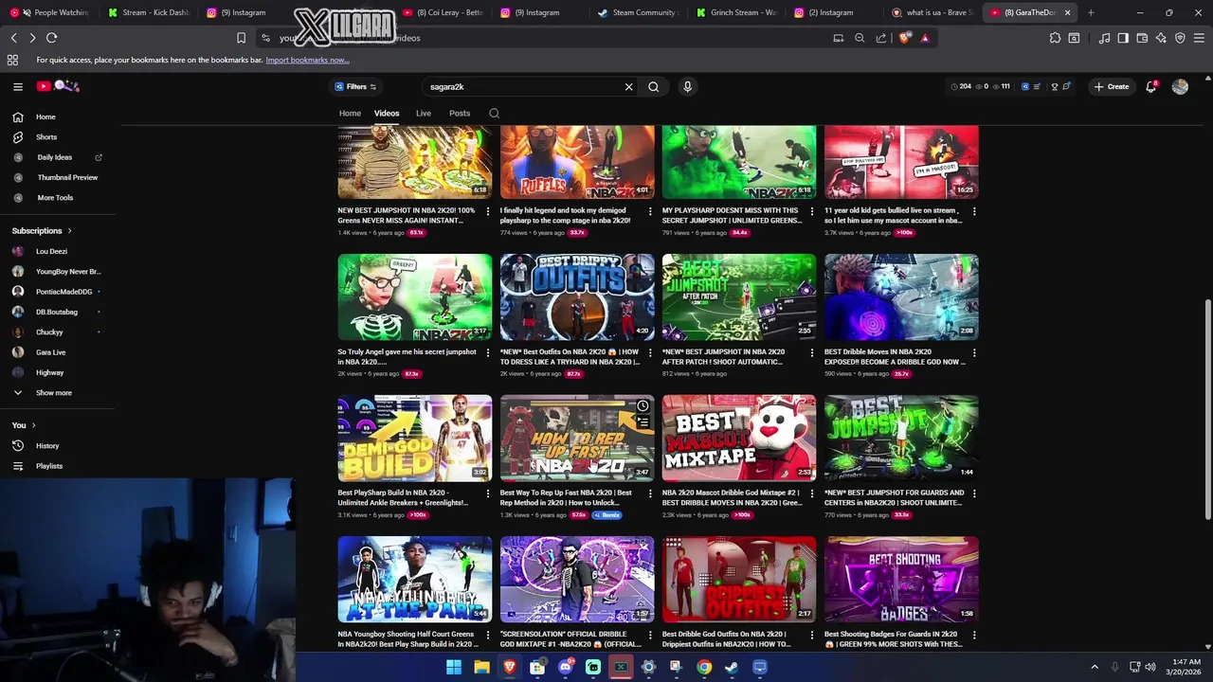This screenshot has width=1213, height=682.
Task: Open Best Shooting Badges video thumbnail
Action: [901, 579]
